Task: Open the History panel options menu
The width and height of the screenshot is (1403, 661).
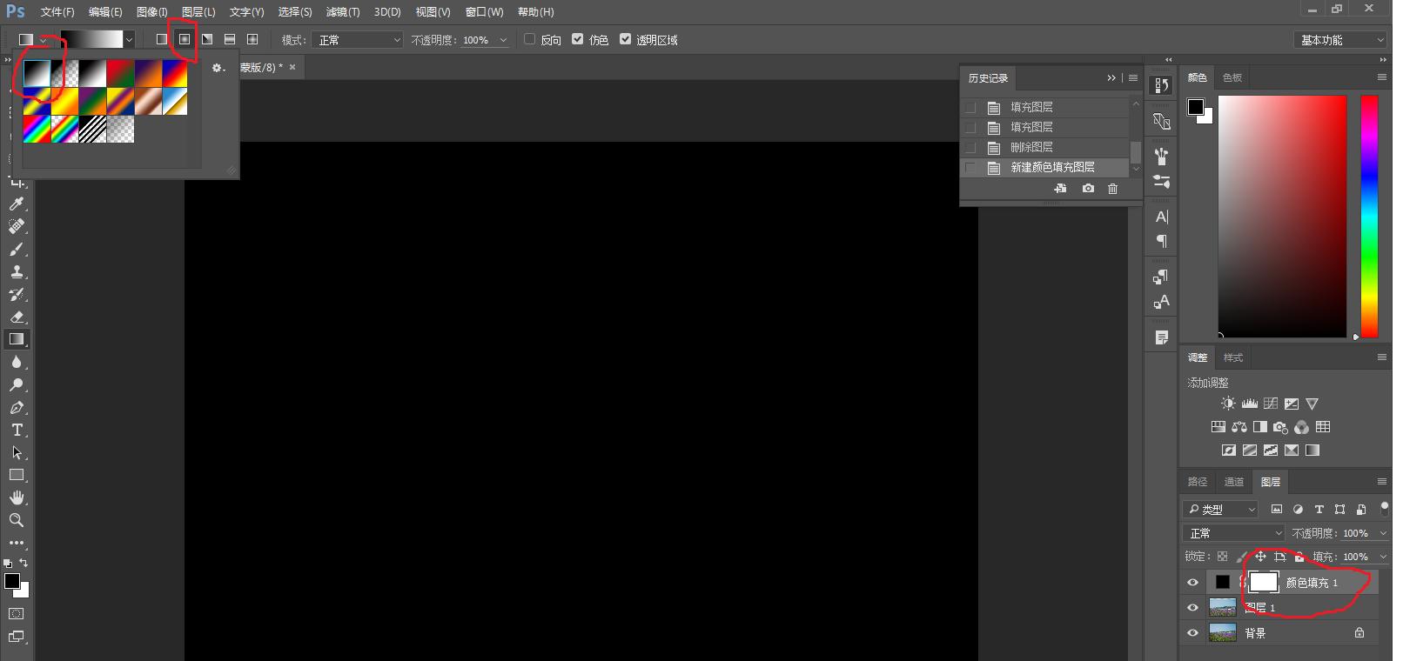Action: click(x=1133, y=78)
